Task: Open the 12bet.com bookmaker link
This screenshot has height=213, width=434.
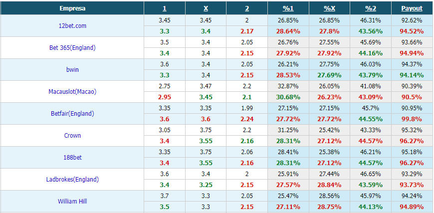Action: click(x=72, y=26)
